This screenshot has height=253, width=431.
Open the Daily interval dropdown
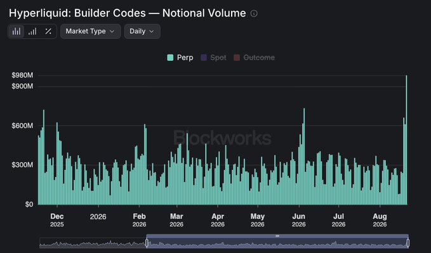click(x=142, y=31)
